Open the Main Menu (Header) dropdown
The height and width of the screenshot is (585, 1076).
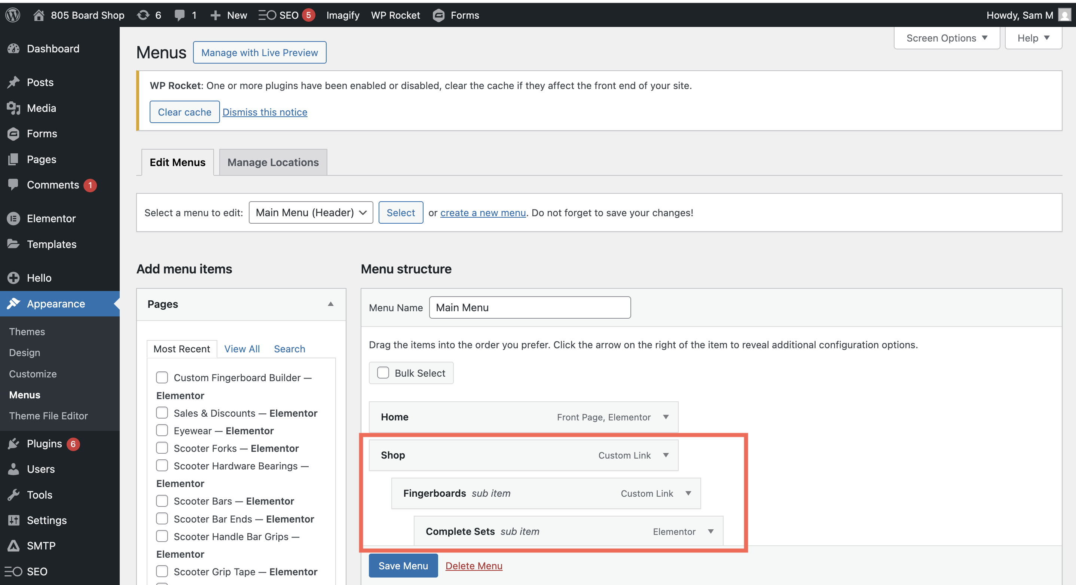[311, 212]
